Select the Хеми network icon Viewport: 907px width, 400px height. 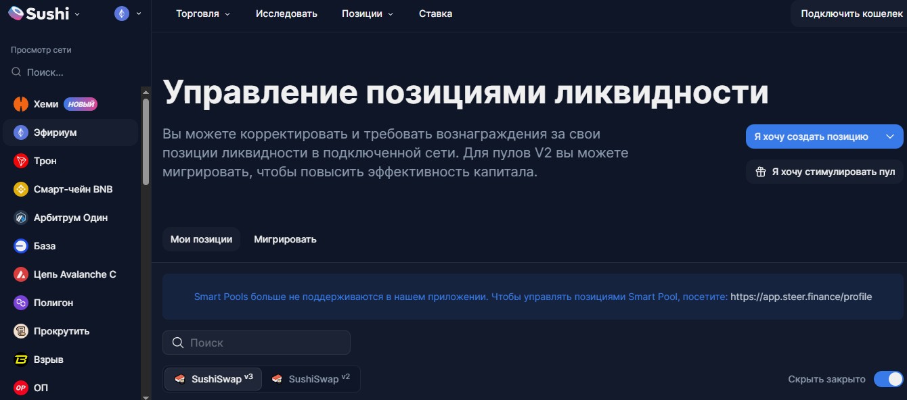click(21, 104)
